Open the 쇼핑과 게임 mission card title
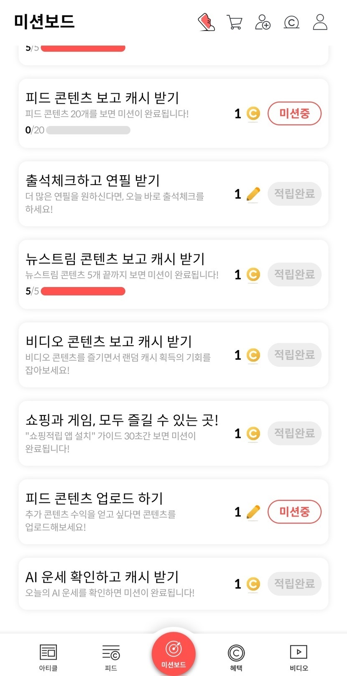 pyautogui.click(x=122, y=420)
